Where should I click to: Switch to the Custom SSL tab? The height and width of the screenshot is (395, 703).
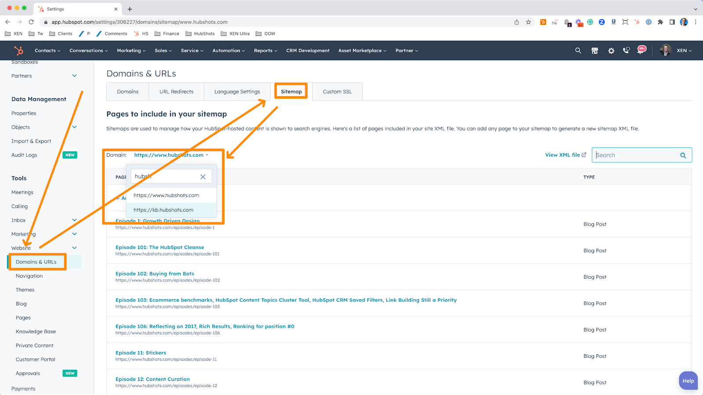point(337,92)
